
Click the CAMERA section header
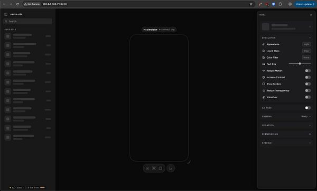click(267, 117)
